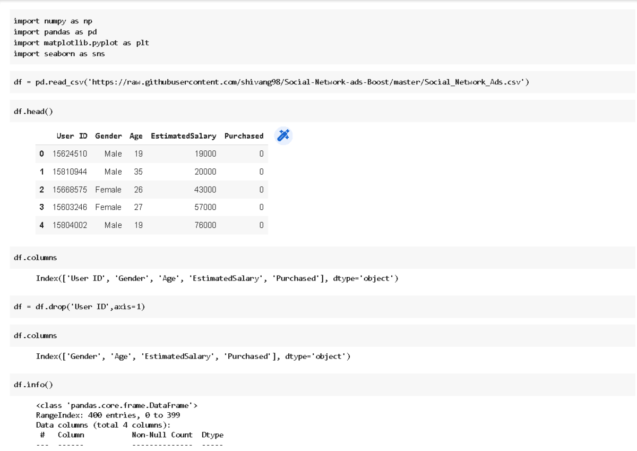Image resolution: width=637 pixels, height=451 pixels.
Task: Open chart suggestions via the magic wand icon
Action: point(283,135)
